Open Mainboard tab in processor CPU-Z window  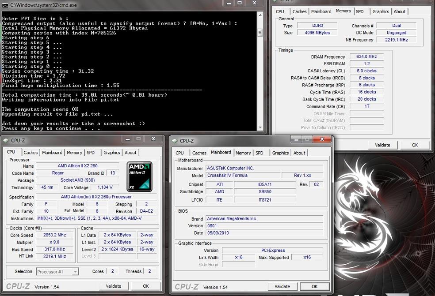tap(52, 153)
